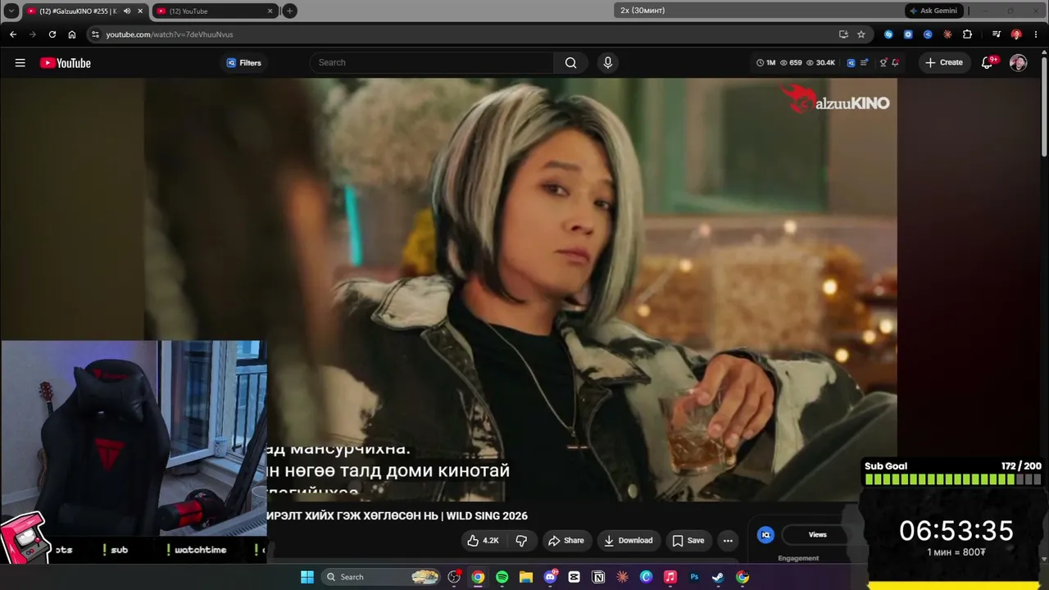Bookmark this page with the star
This screenshot has width=1049, height=590.
coord(861,34)
